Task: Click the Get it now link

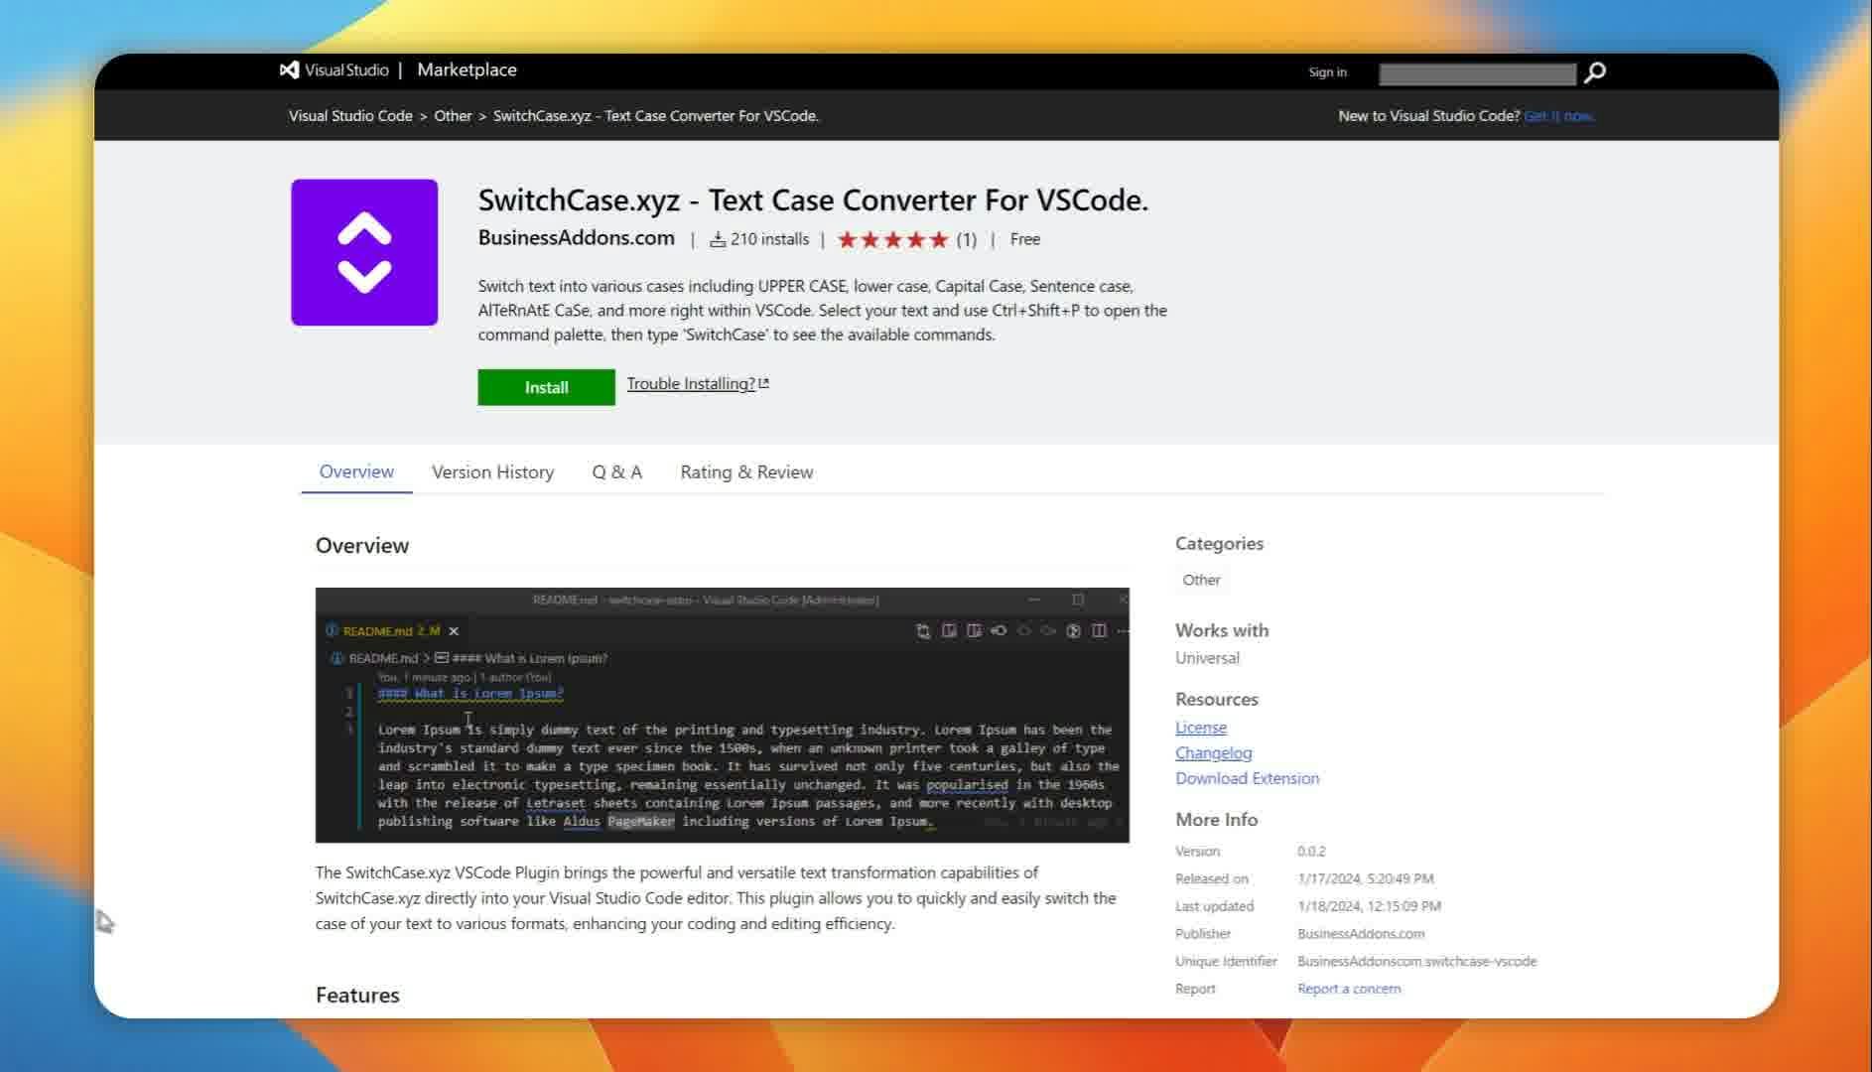Action: [x=1559, y=116]
